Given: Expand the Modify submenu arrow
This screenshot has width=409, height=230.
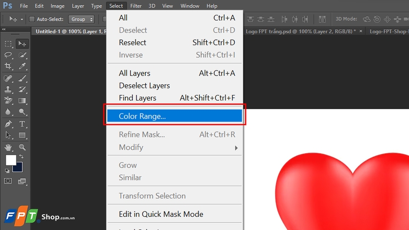Looking at the screenshot, I should point(236,148).
